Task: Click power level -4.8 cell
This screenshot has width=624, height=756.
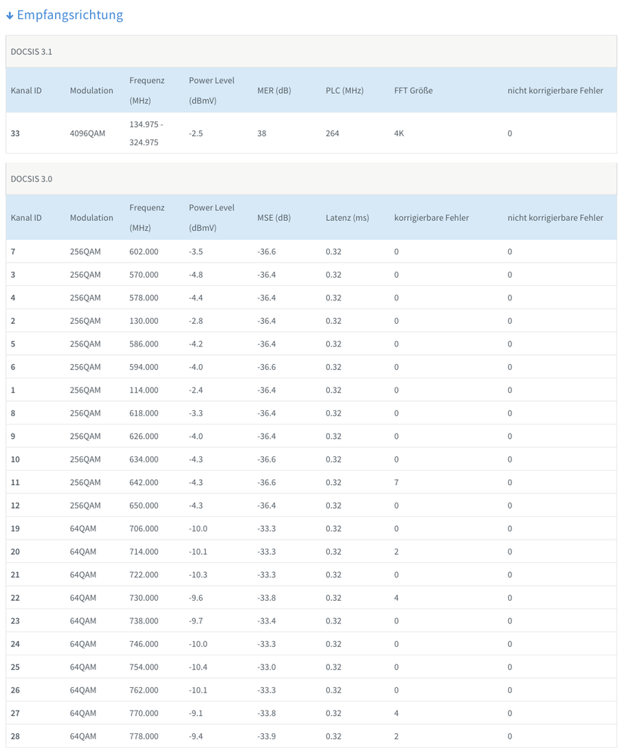Action: (x=196, y=275)
